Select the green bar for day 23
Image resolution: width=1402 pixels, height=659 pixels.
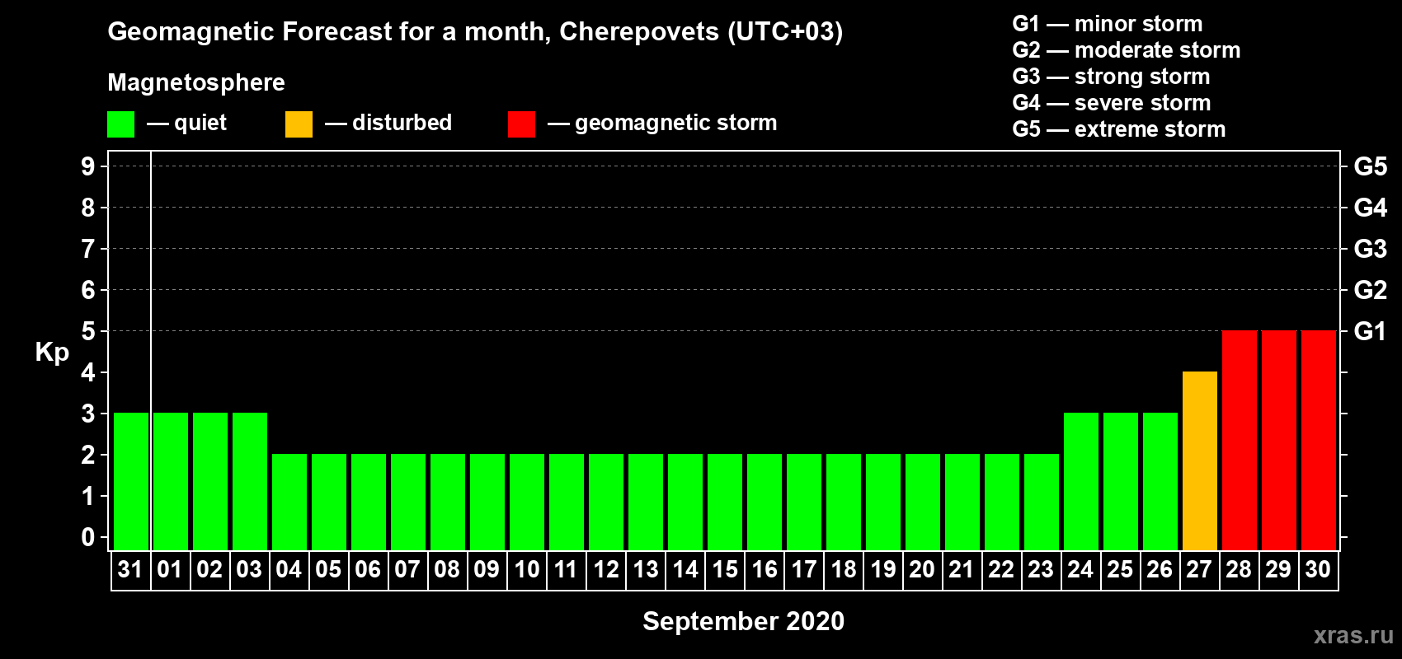tap(1042, 502)
